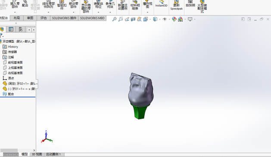Select Linear Component Pattern (线性零部件阵列)
The width and height of the screenshot is (271, 157).
point(48,5)
